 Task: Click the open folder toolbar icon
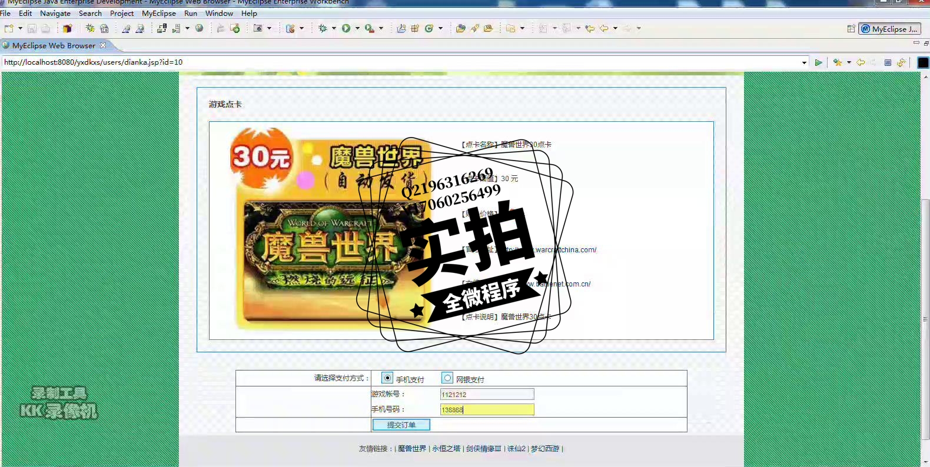(461, 28)
